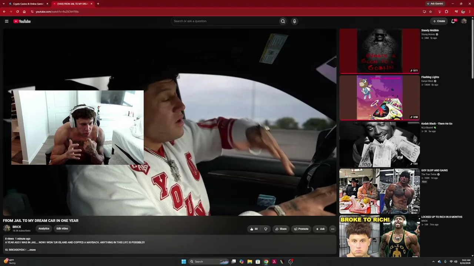Viewport: 474px width, 266px height.
Task: Reload the current page
Action: [x=17, y=11]
